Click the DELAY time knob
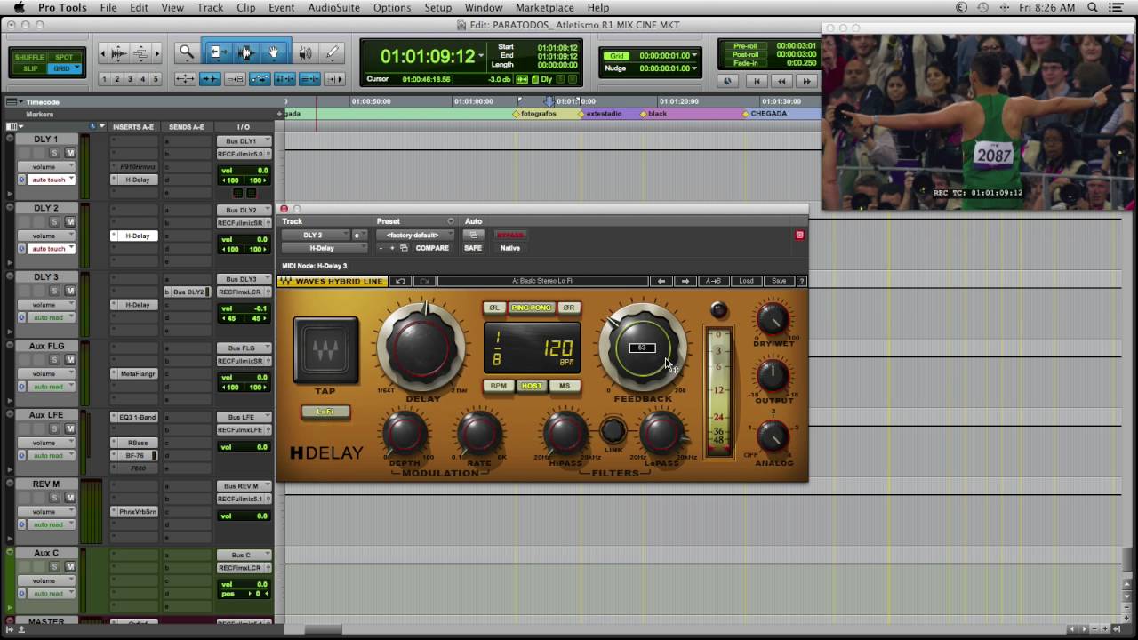1138x640 pixels. (x=422, y=348)
